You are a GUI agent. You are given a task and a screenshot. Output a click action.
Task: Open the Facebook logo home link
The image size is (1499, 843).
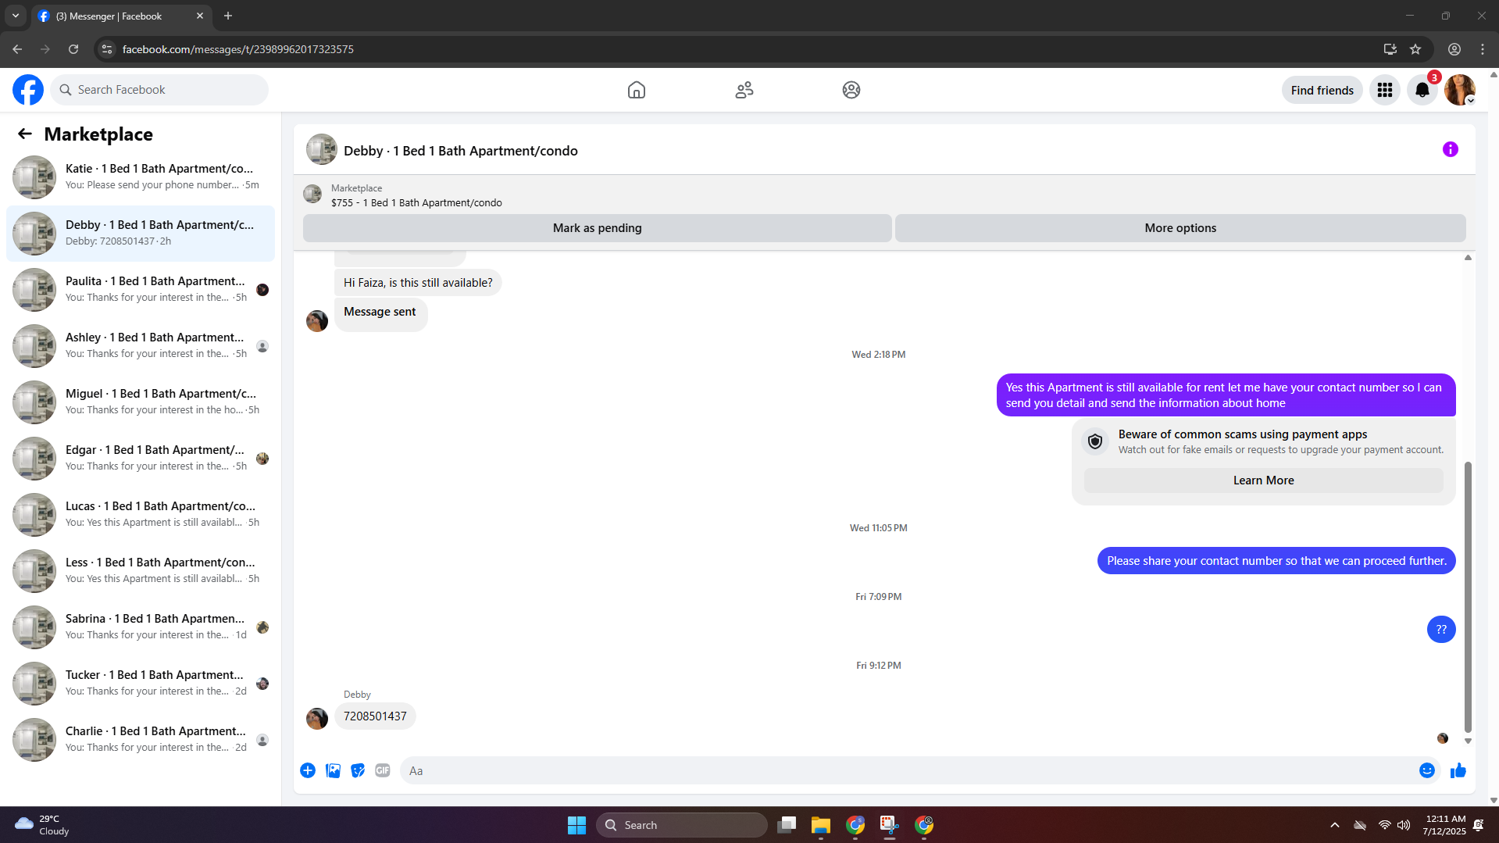[x=28, y=90]
